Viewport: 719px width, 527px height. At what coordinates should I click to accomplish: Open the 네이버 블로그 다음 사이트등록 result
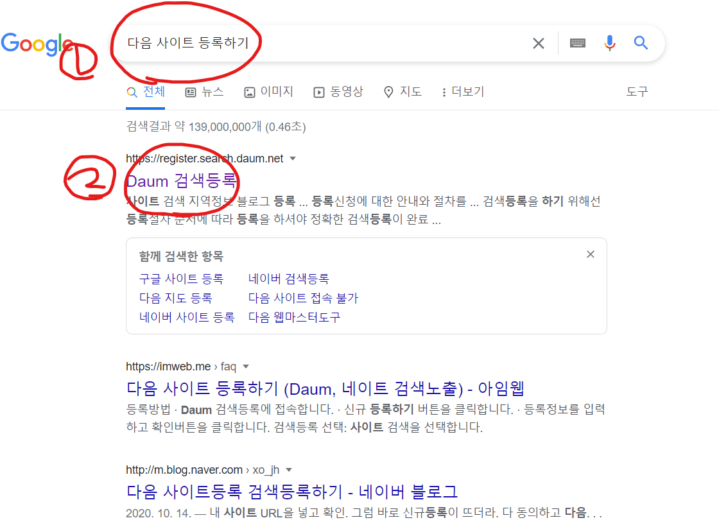[x=292, y=492]
